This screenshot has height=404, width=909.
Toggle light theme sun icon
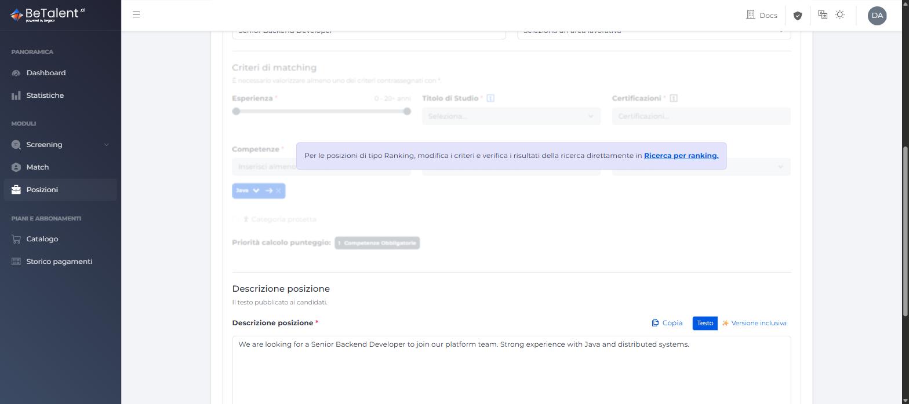click(x=840, y=14)
